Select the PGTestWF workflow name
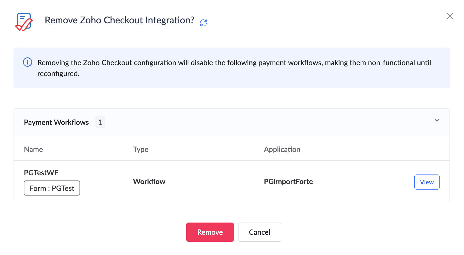The width and height of the screenshot is (464, 255). (41, 173)
